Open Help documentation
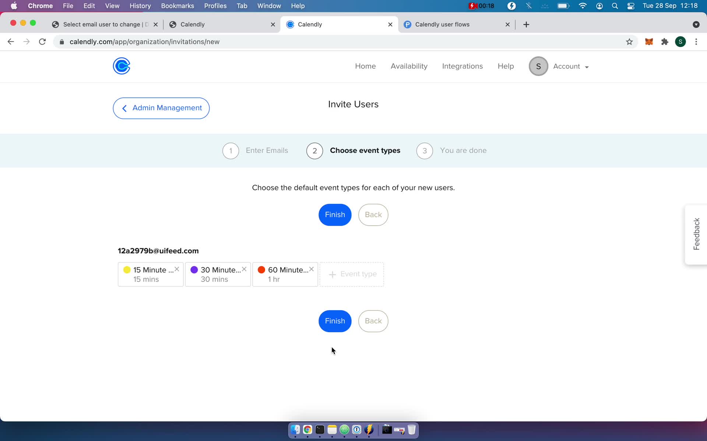This screenshot has width=707, height=441. point(506,66)
